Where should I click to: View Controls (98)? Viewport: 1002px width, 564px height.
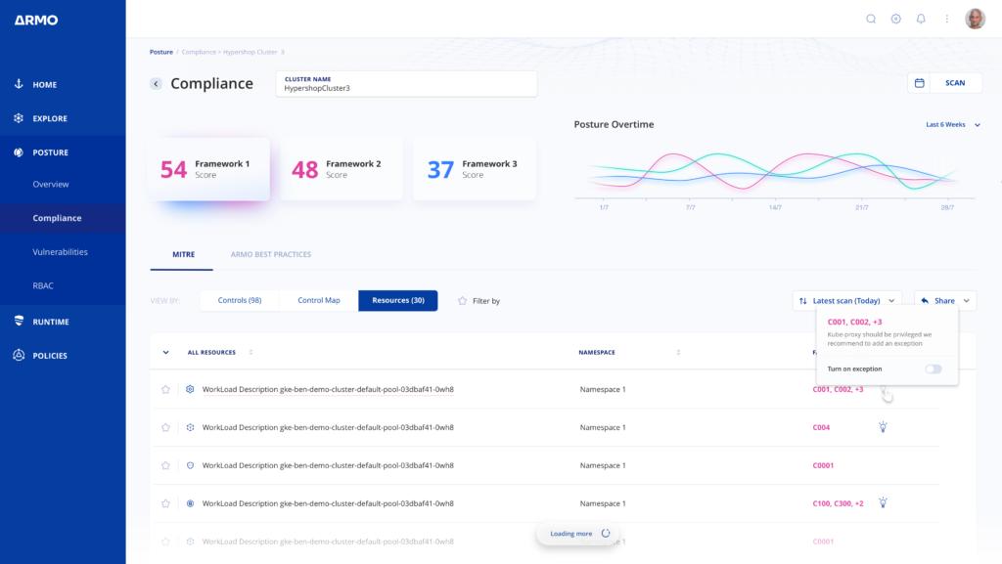pyautogui.click(x=240, y=300)
